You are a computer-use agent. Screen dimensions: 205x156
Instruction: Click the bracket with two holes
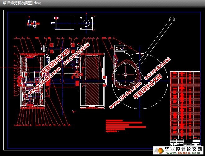(x=121, y=48)
